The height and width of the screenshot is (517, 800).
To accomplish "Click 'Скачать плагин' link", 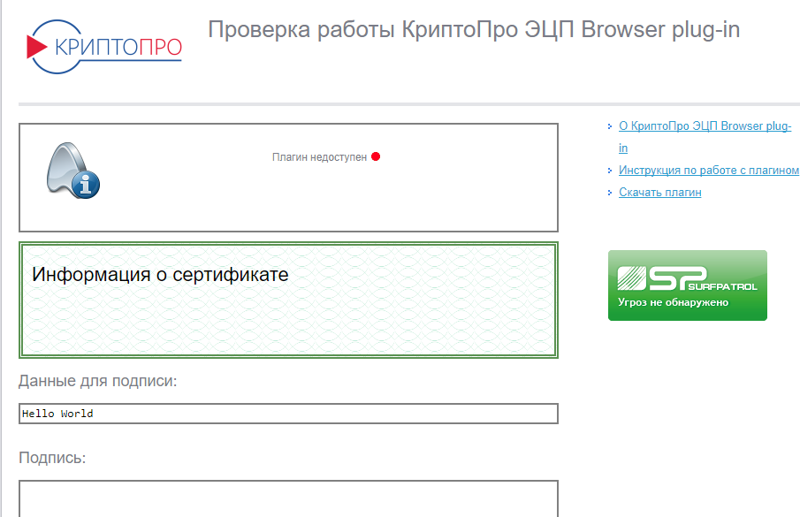I will pos(659,193).
